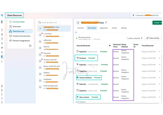Image resolution: width=163 pixels, height=115 pixels.
Task: Collapse the navigation panel with the sidebar icon
Action: (30, 46)
